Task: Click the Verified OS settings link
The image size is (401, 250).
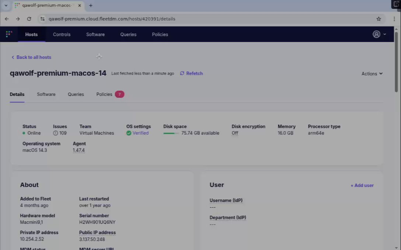Action: [x=140, y=133]
